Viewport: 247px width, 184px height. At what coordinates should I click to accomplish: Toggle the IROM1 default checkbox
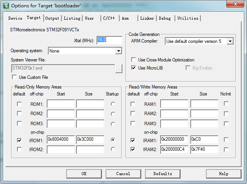[19, 140]
